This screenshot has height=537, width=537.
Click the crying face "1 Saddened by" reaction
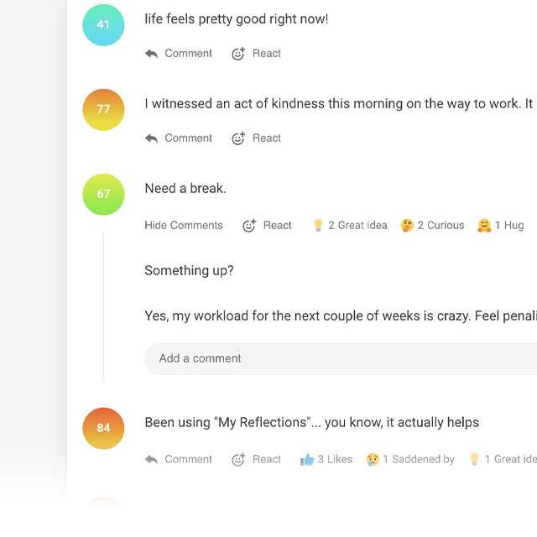[x=410, y=459]
